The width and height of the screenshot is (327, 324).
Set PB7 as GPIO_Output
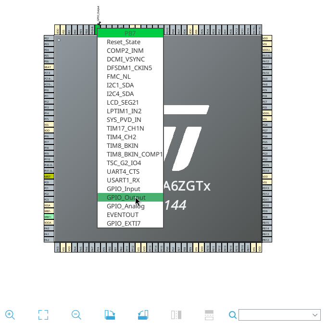(x=130, y=197)
